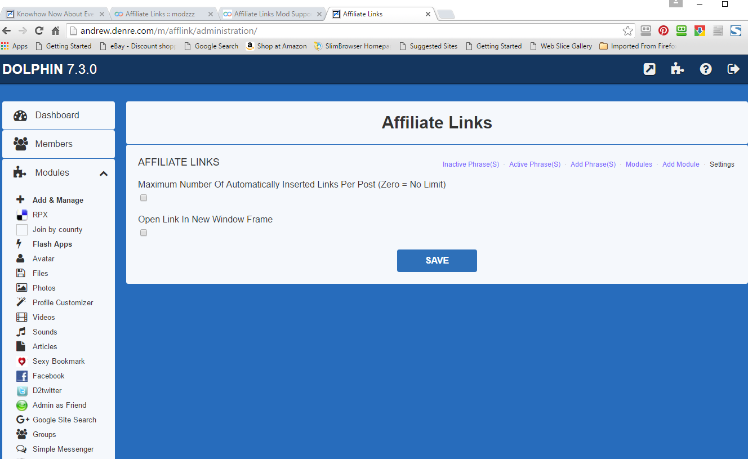Open the Web Slice Gallery bookmark
The width and height of the screenshot is (748, 459).
coord(562,46)
